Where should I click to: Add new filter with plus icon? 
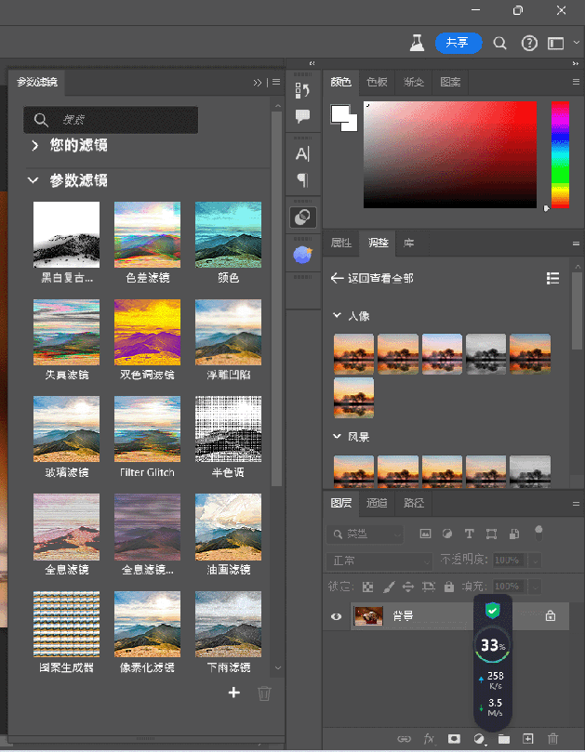coord(233,693)
